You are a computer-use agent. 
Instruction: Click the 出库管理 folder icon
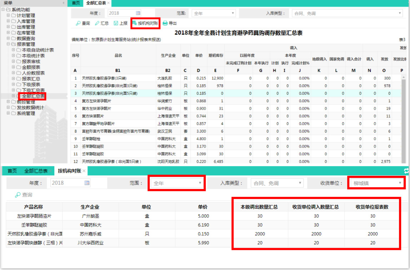14,27
